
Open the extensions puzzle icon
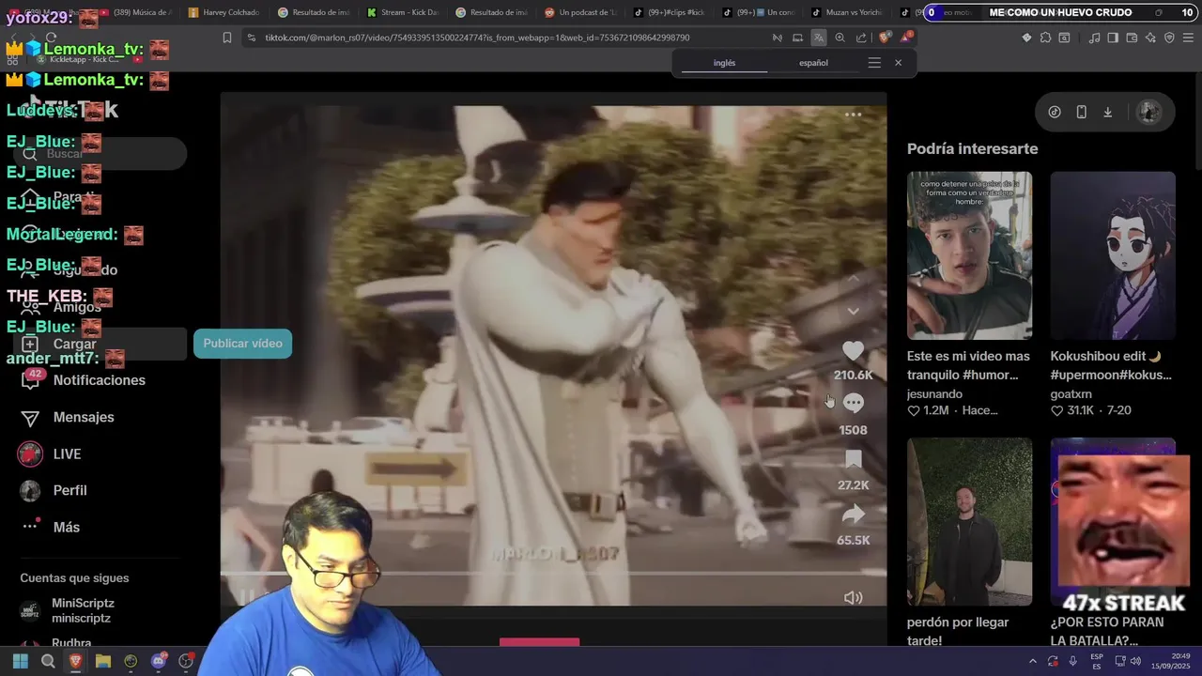pos(1045,38)
